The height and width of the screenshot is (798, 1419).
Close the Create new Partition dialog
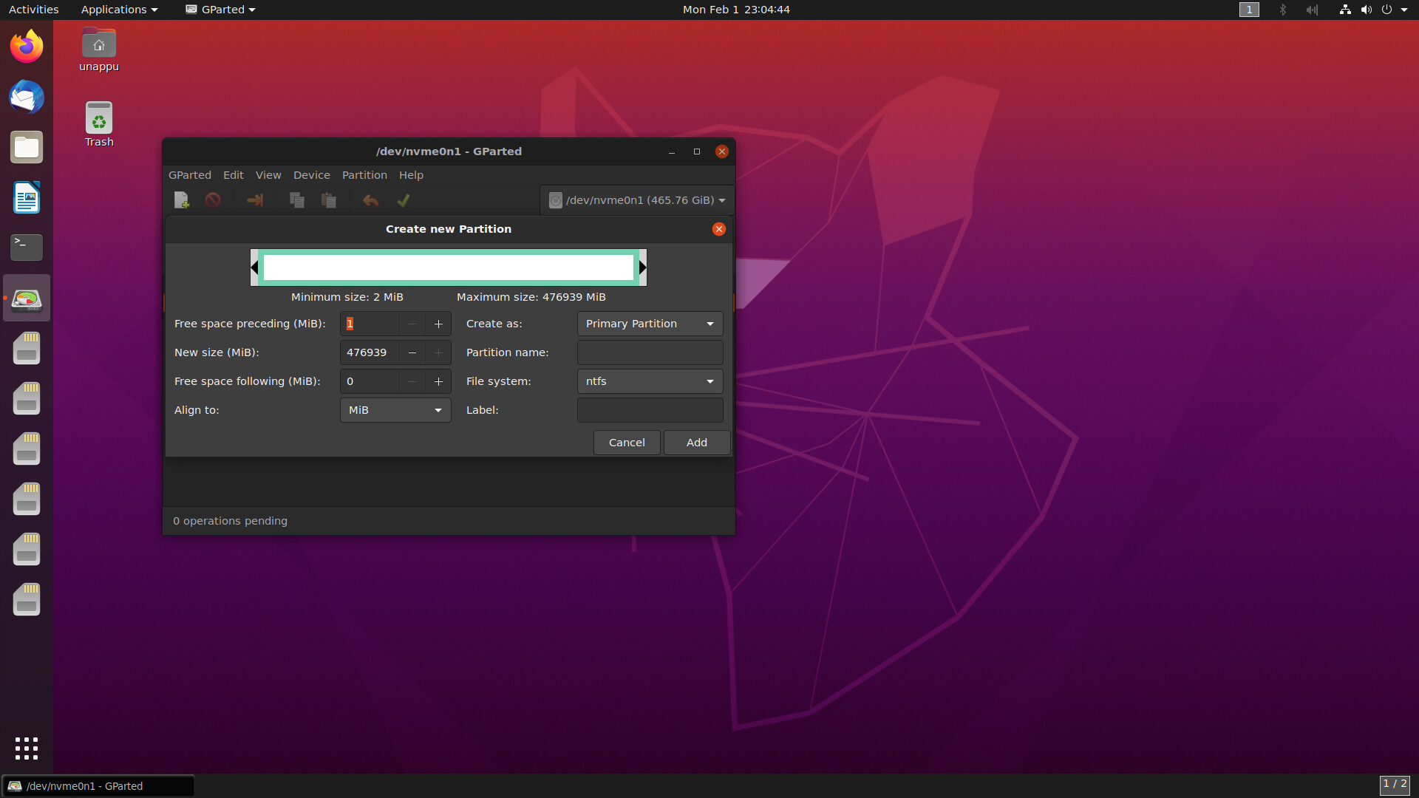(x=719, y=229)
